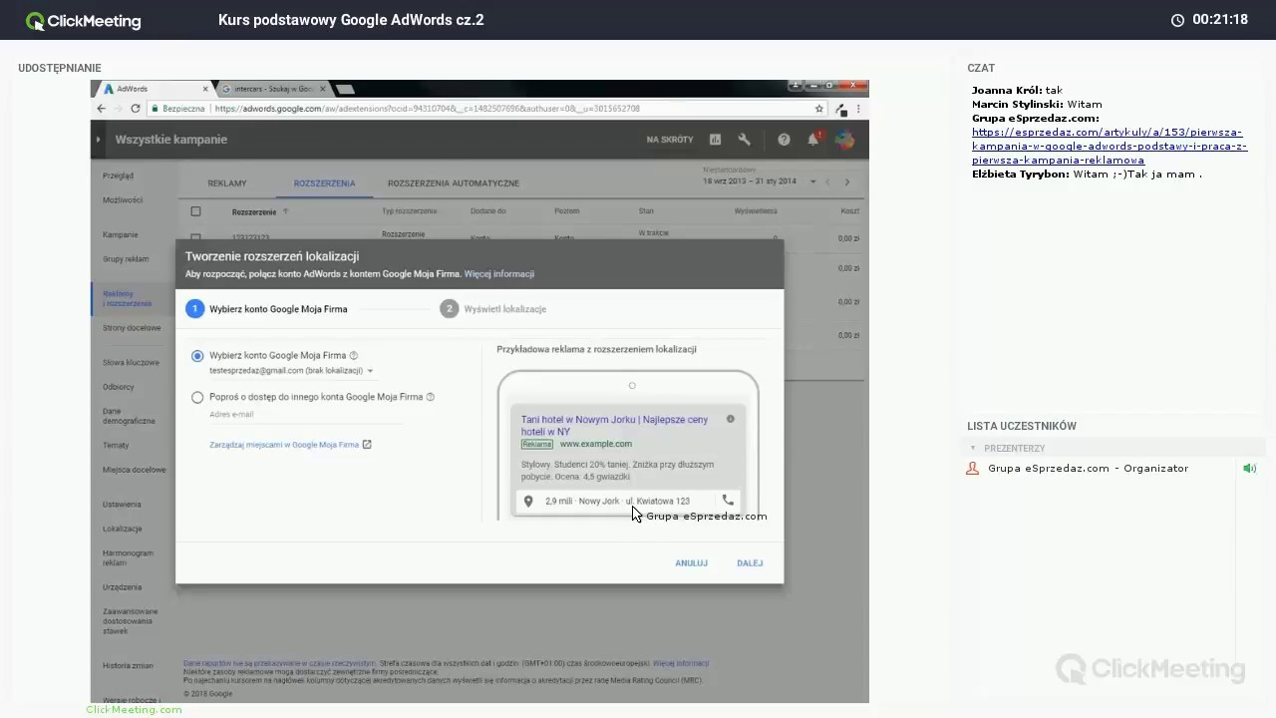Screen dimensions: 1276x718
Task: Click the sort arrow next to Rozszerzenie column
Action: (x=285, y=211)
